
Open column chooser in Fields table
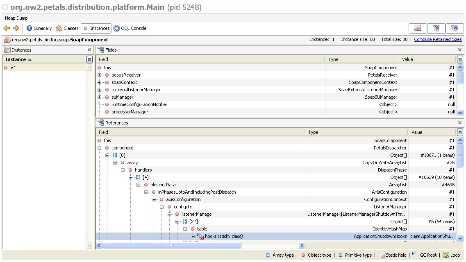(x=460, y=59)
